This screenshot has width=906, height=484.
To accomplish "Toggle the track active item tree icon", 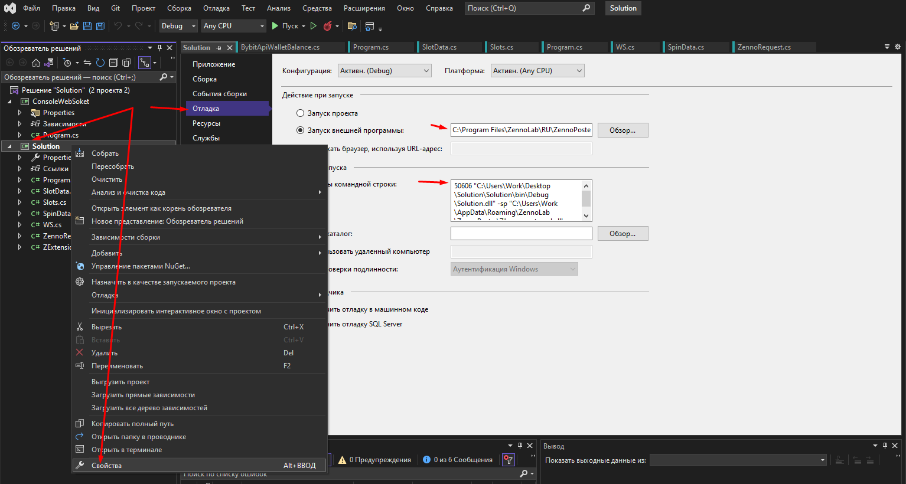I will (x=145, y=63).
